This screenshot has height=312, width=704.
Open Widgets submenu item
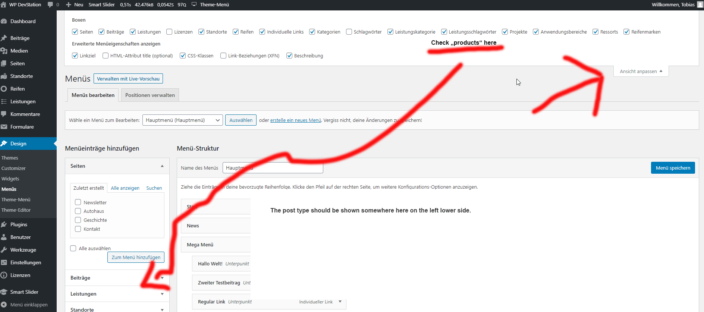(10, 179)
